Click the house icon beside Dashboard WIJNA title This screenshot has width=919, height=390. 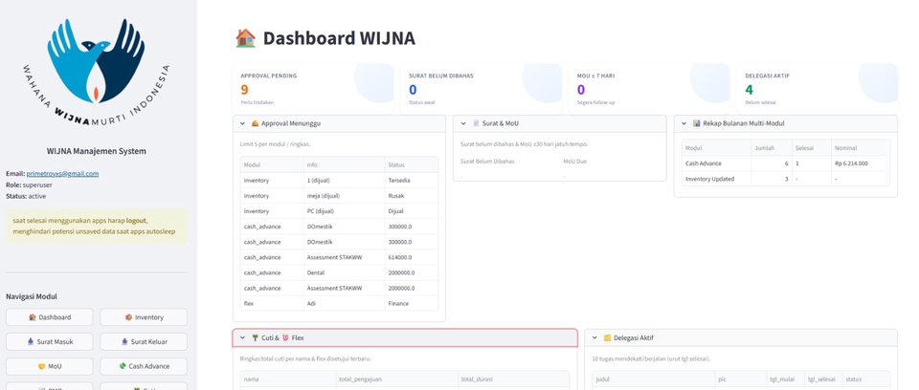pyautogui.click(x=245, y=38)
